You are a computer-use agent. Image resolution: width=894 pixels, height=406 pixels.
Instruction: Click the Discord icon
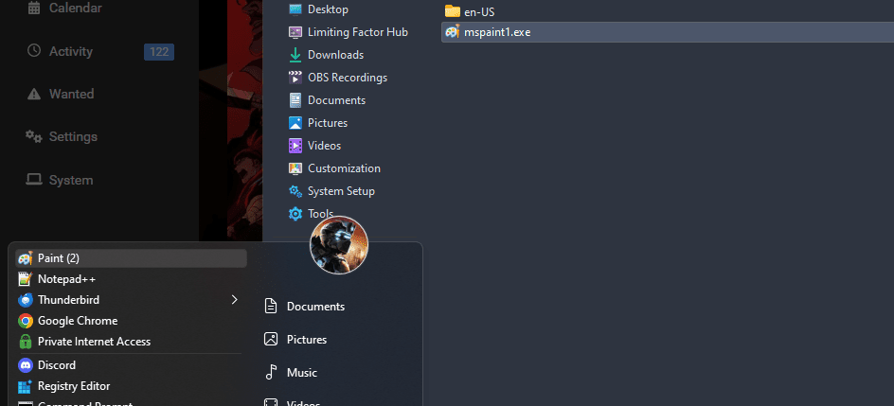tap(25, 365)
